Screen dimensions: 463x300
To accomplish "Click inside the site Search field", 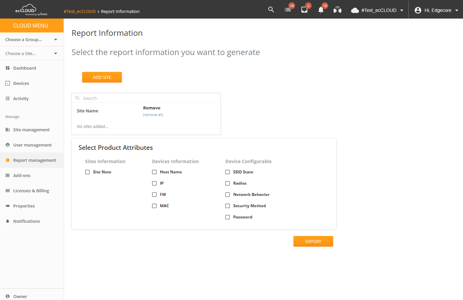I will (x=146, y=98).
